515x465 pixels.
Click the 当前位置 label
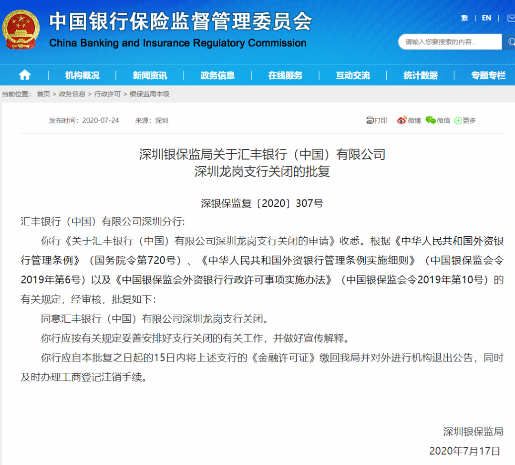[16, 94]
